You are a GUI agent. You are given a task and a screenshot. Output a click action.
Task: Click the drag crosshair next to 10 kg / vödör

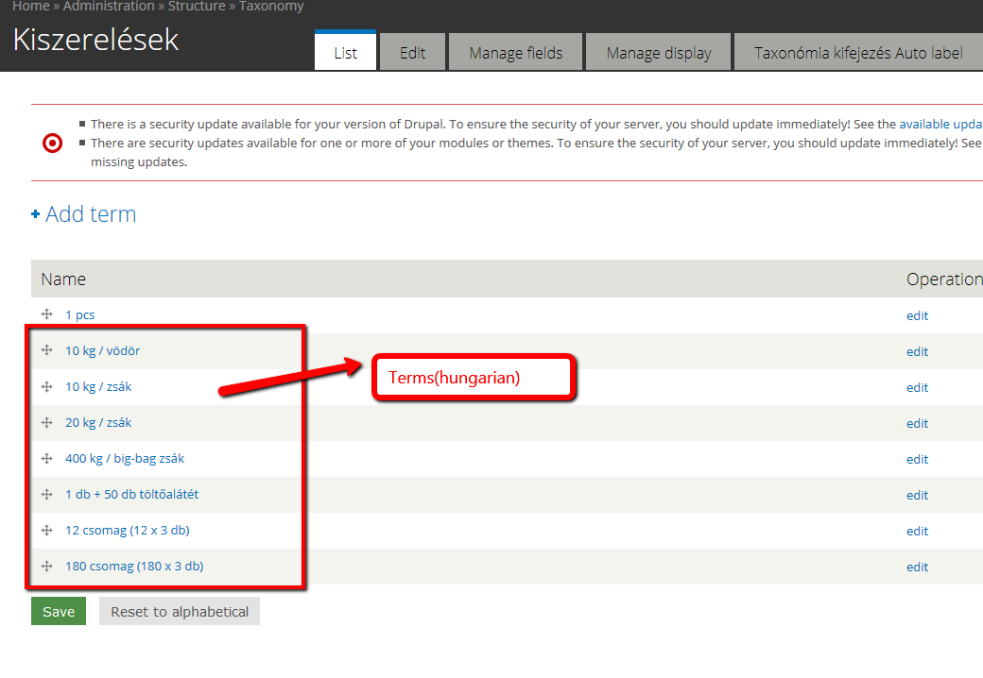[x=46, y=350]
